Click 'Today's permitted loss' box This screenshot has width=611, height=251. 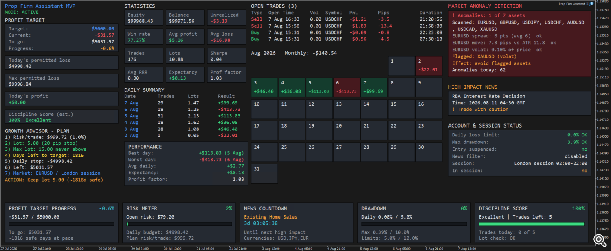[62, 63]
